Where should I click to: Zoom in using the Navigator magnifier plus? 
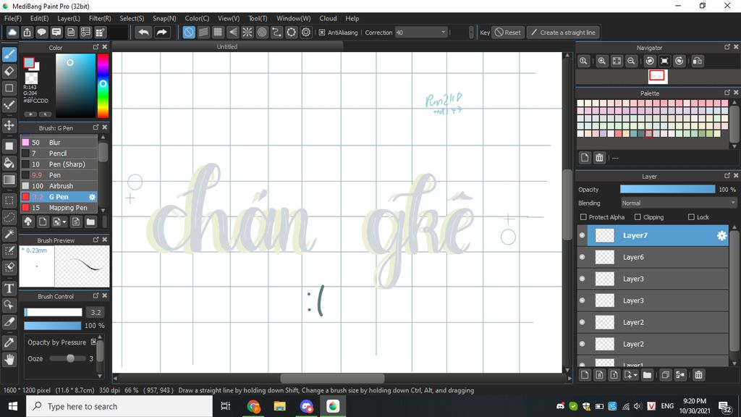click(601, 61)
